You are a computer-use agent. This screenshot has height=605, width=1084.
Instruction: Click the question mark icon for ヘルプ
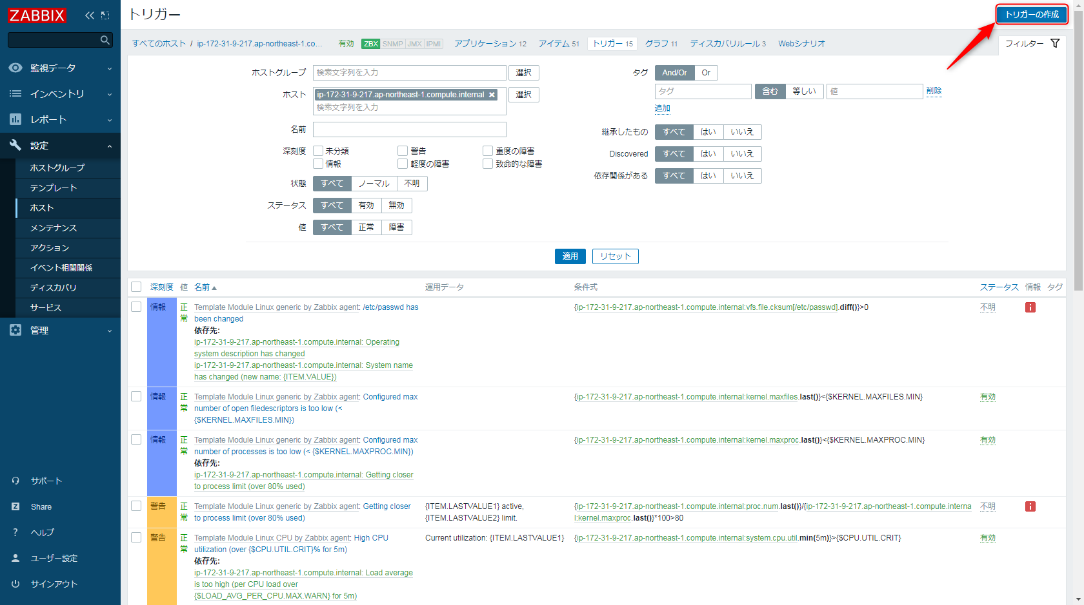tap(15, 532)
